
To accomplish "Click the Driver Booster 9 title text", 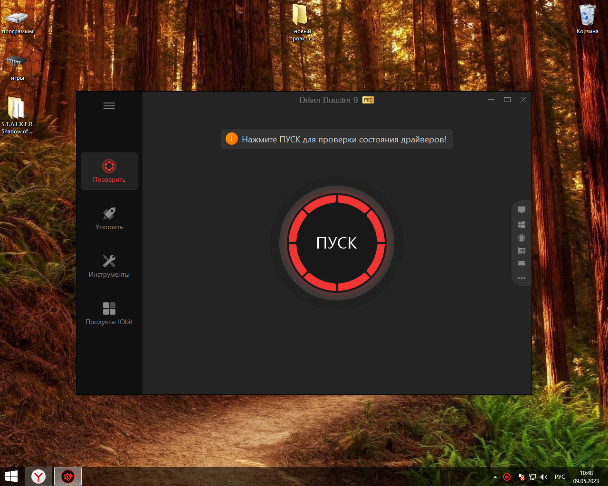I will click(328, 100).
